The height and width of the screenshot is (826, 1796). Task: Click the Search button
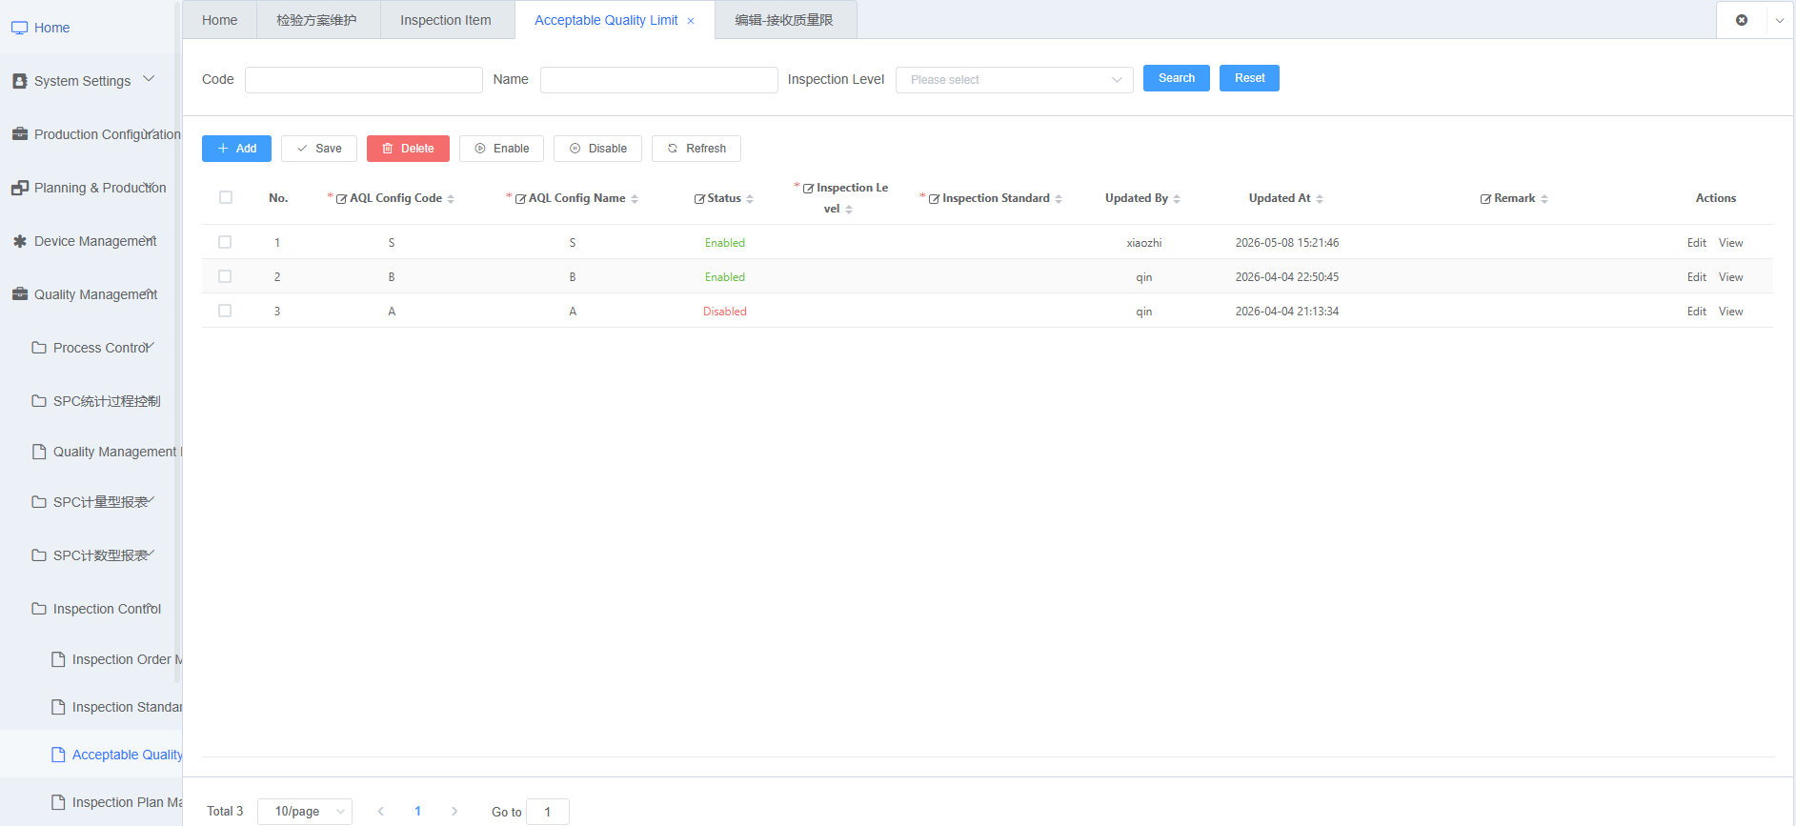1177,78
